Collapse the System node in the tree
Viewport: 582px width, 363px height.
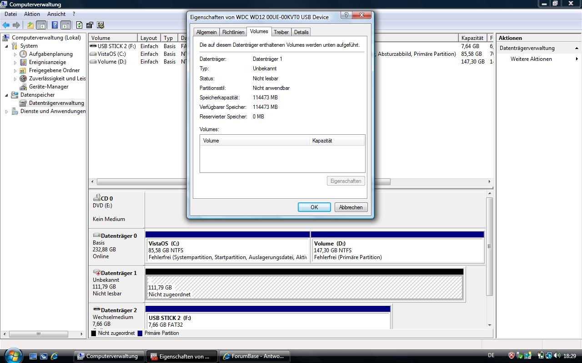(6, 46)
